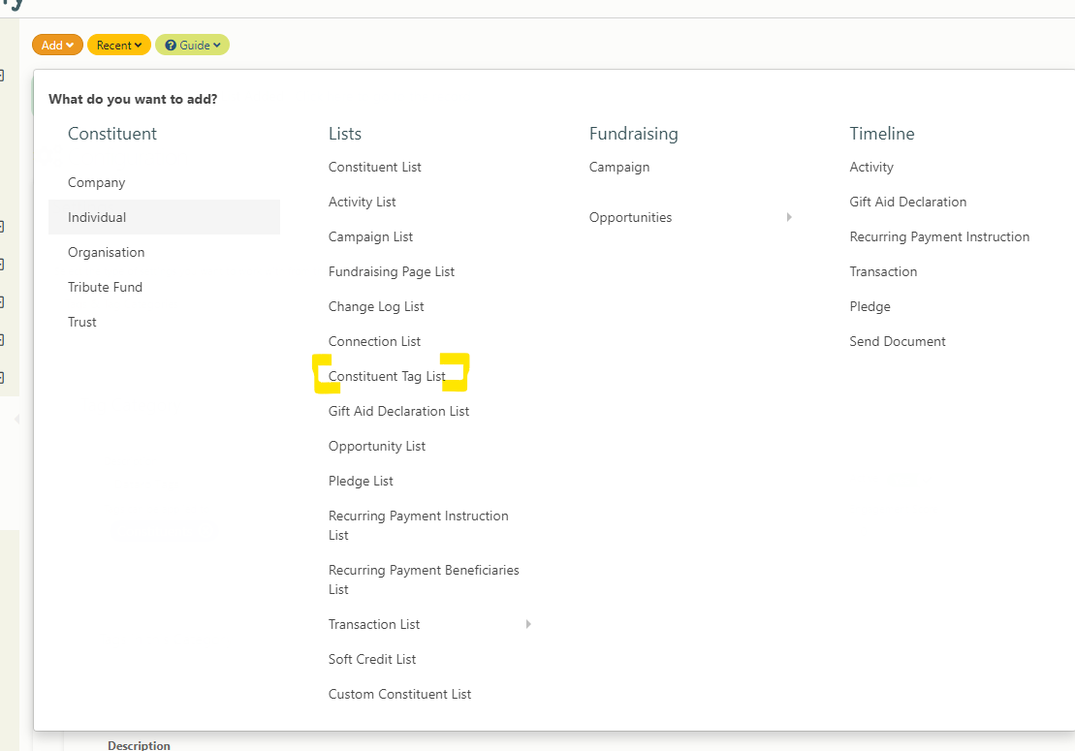Add a Connection List
This screenshot has height=751, width=1075.
[375, 341]
